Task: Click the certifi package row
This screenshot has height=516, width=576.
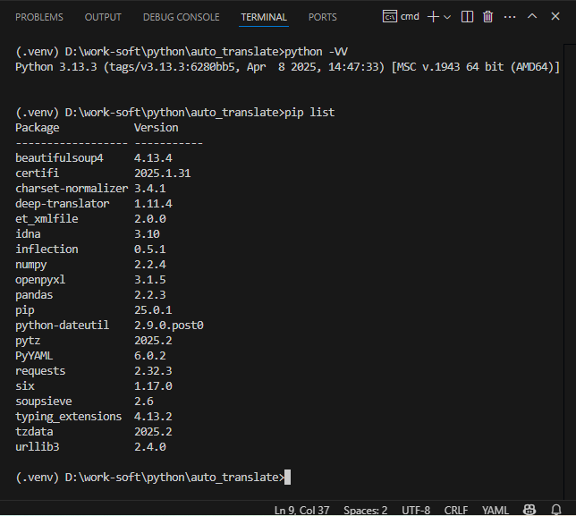Action: (103, 173)
